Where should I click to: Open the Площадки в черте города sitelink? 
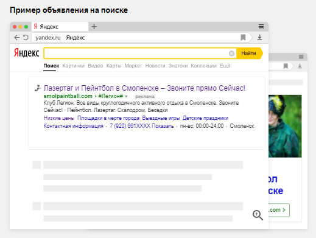click(x=108, y=118)
